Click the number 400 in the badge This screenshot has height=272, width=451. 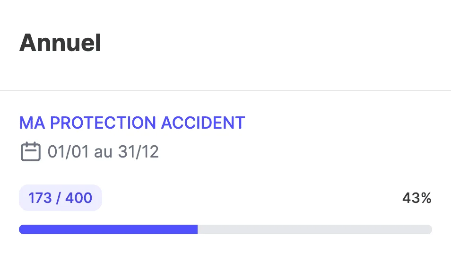click(78, 198)
